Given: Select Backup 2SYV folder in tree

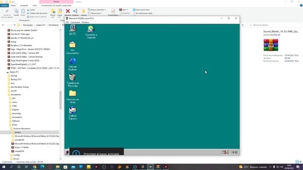Looking at the screenshot, I should pos(16,79).
